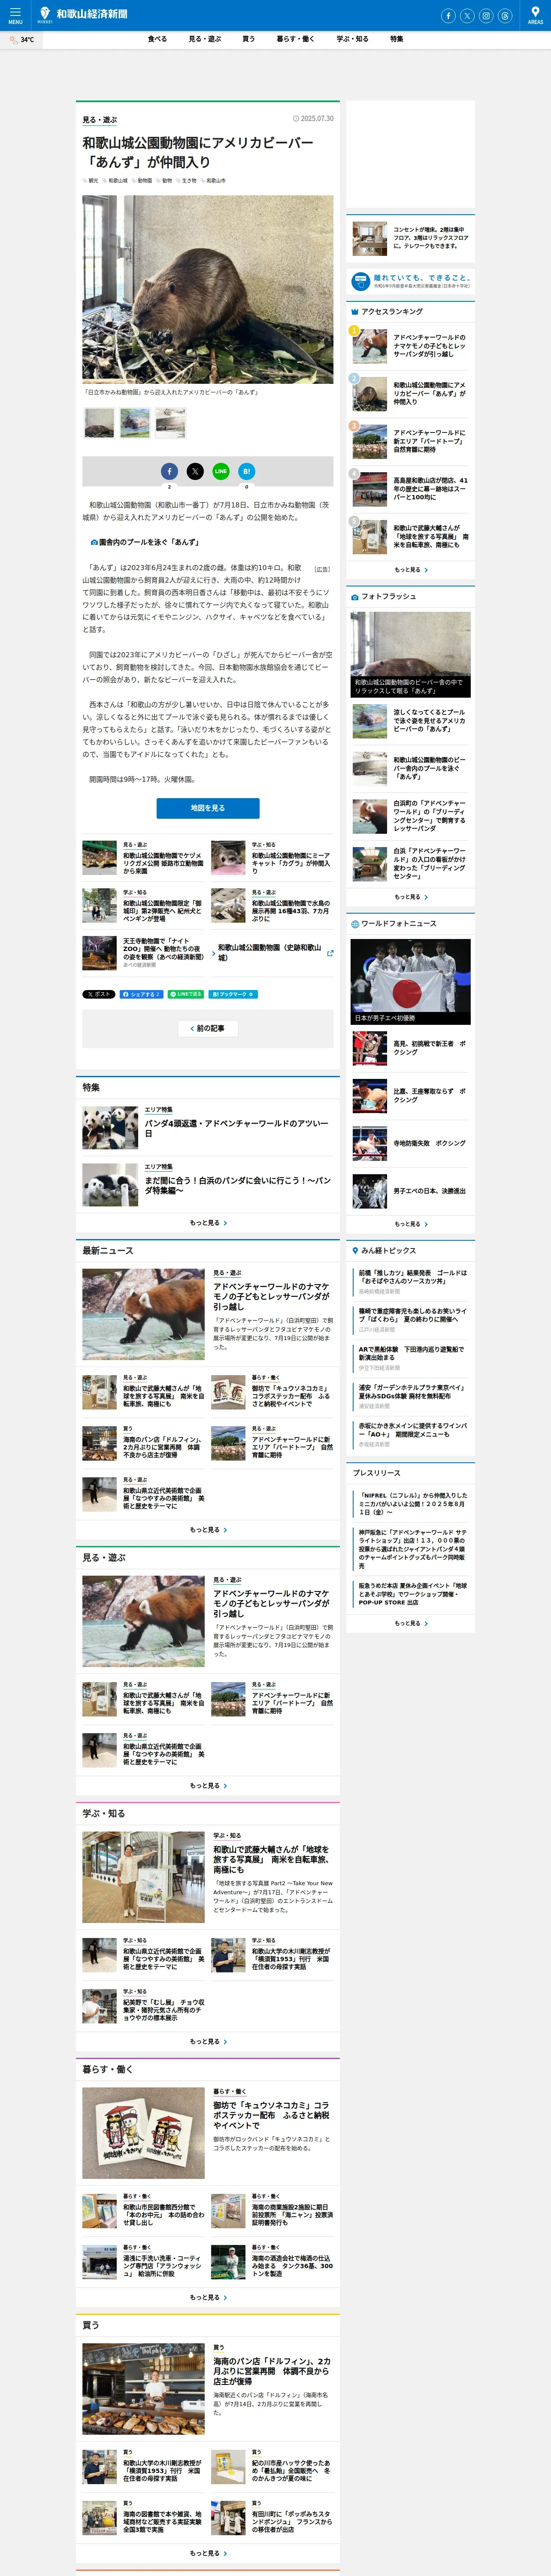Viewport: 551px width, 2576px height.
Task: Open the Instagram icon in header
Action: (486, 16)
